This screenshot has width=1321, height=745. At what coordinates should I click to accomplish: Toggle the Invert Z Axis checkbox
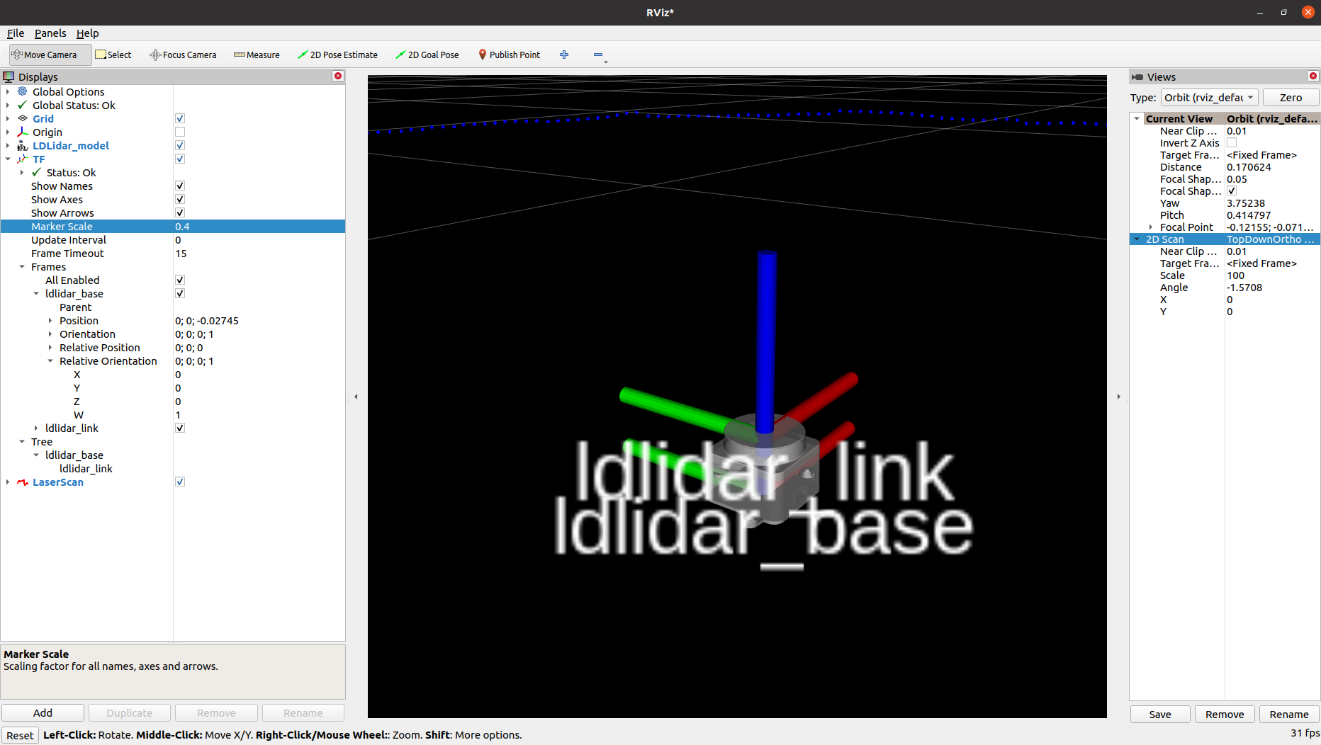pyautogui.click(x=1232, y=143)
